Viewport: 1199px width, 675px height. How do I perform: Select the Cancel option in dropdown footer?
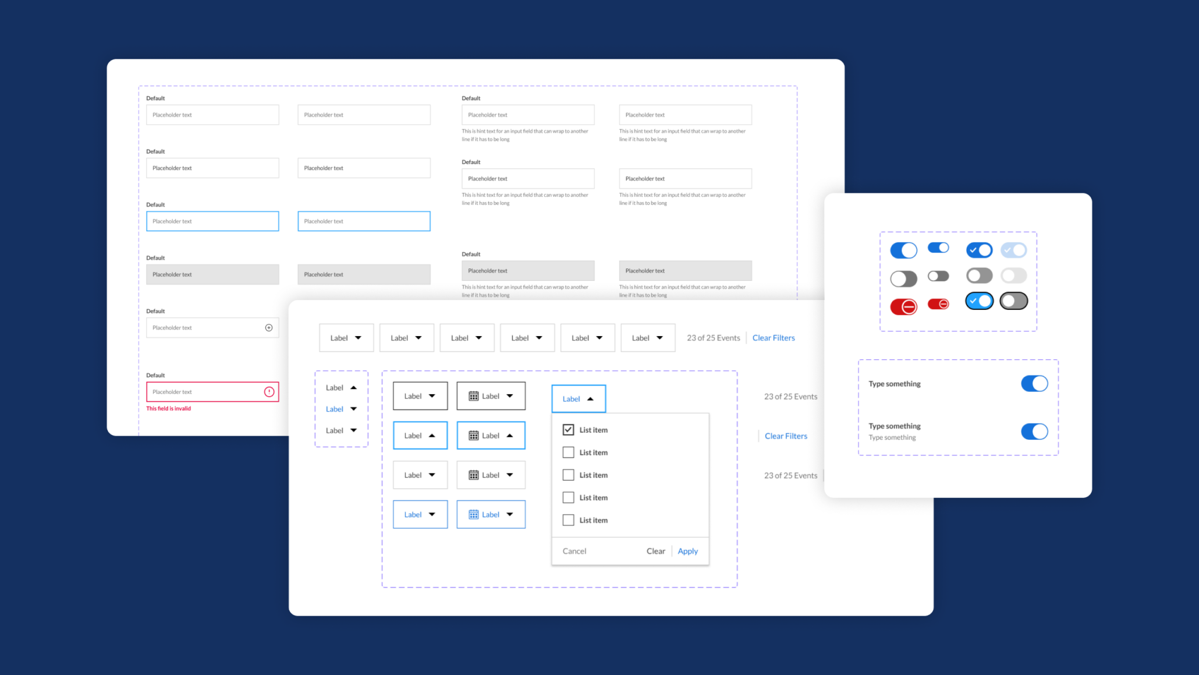click(574, 550)
